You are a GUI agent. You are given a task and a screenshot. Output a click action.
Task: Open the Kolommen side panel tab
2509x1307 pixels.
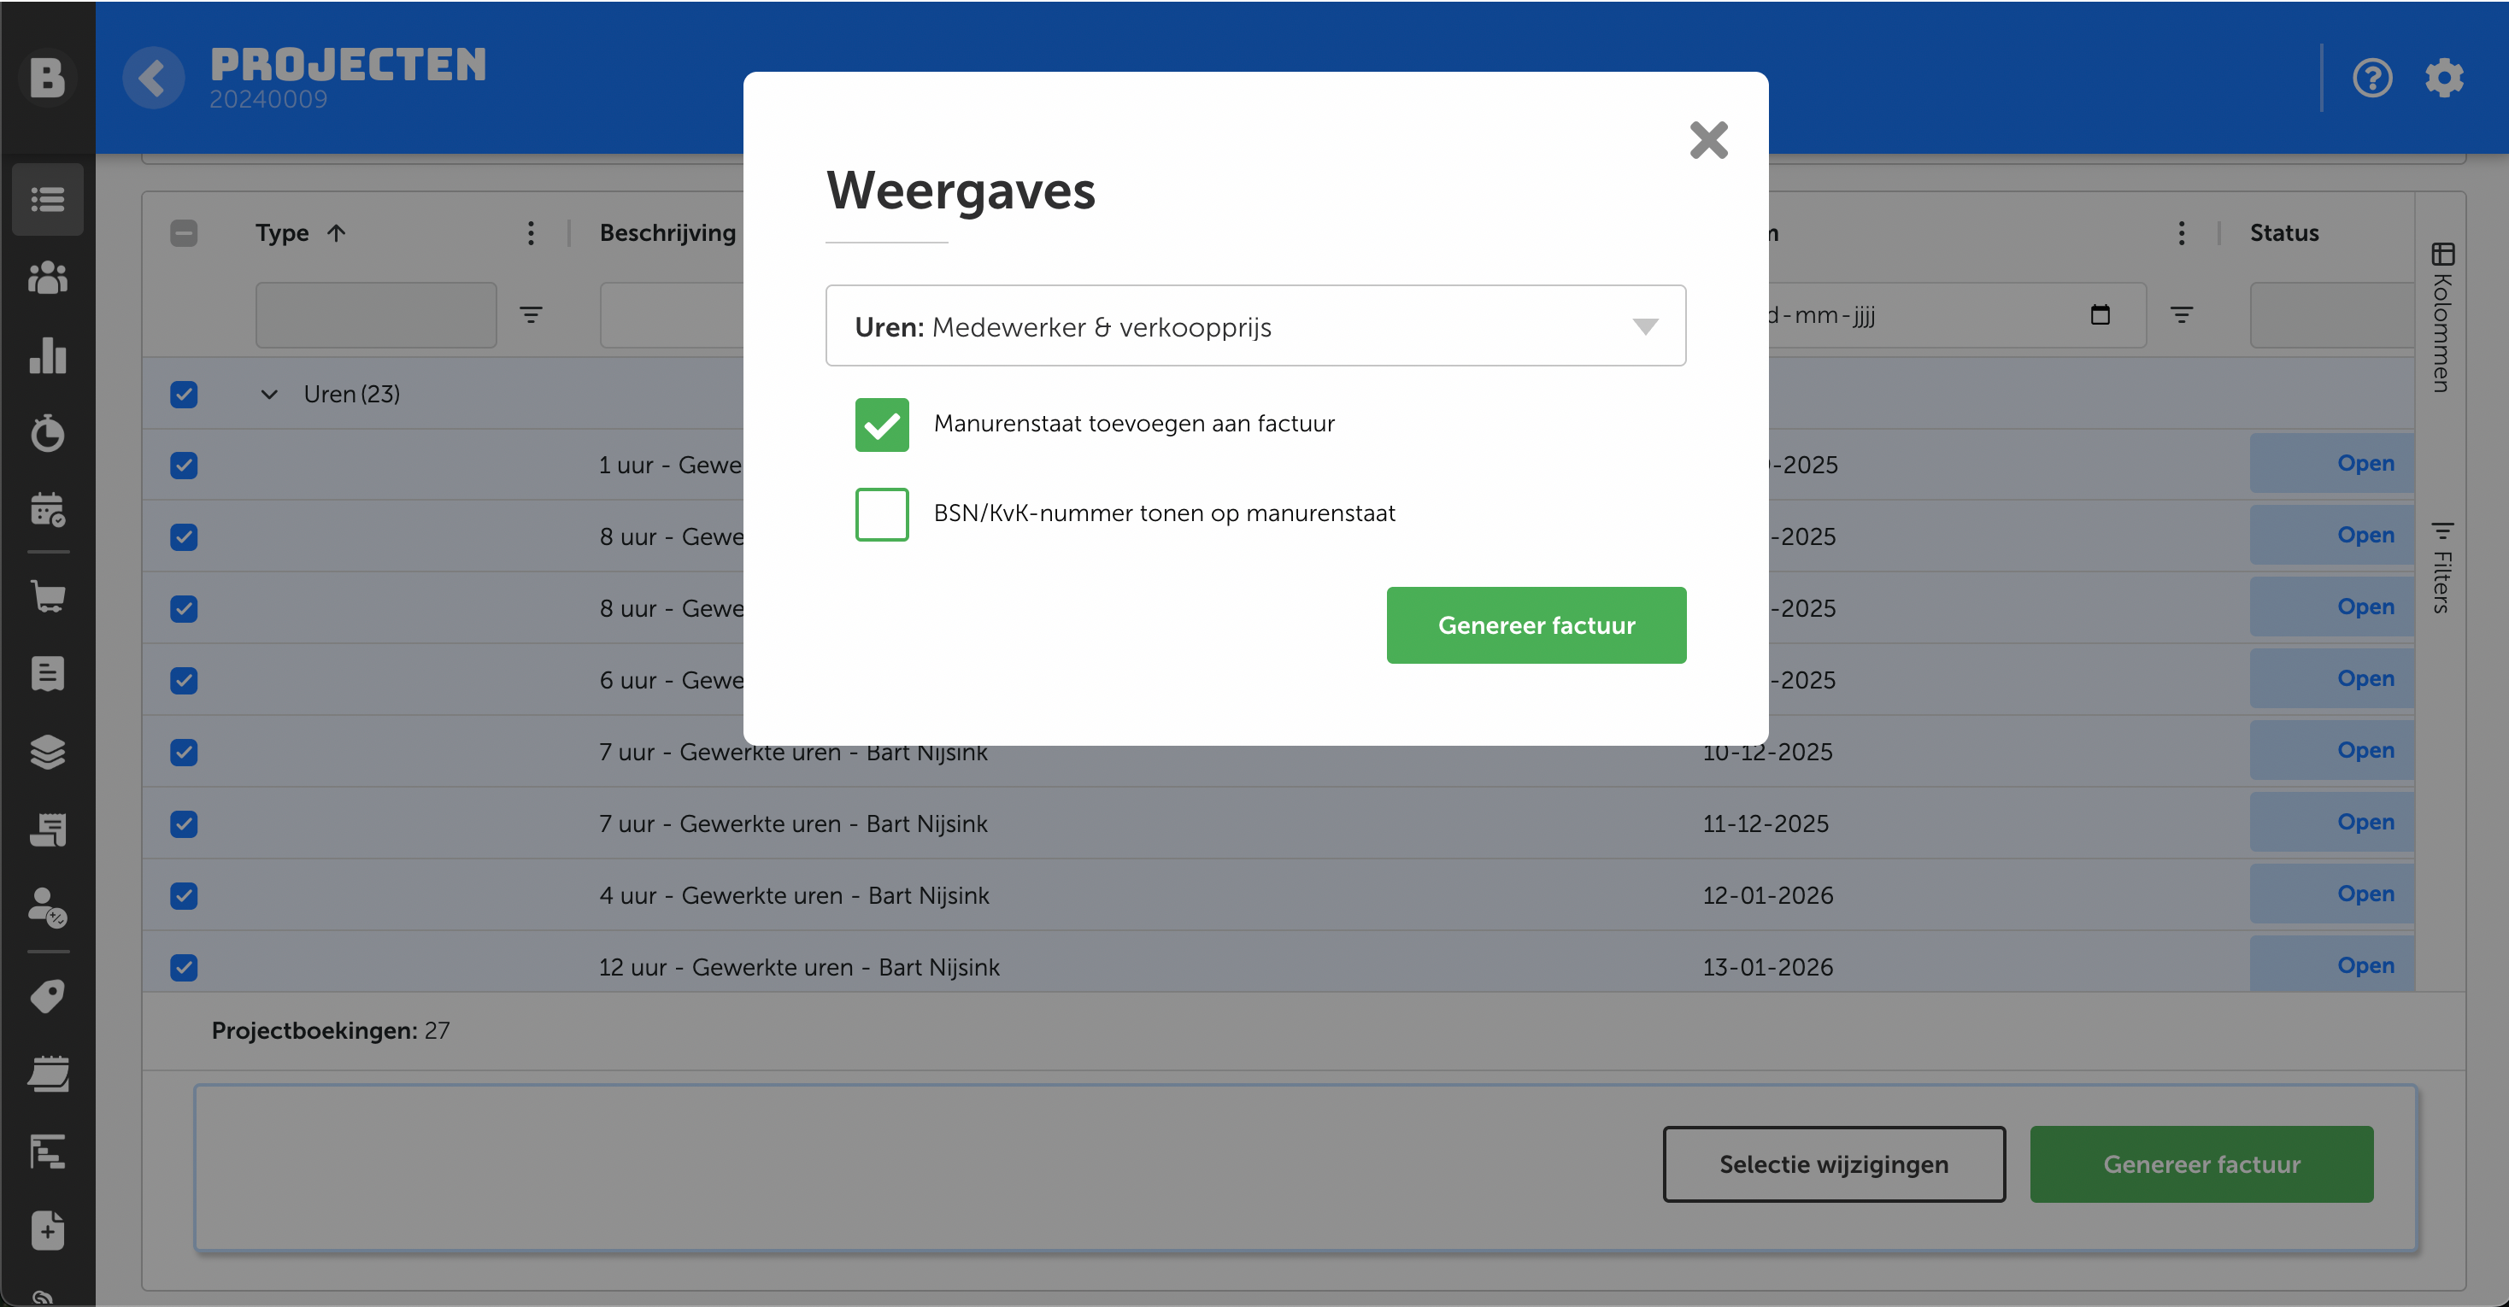[x=2441, y=317]
